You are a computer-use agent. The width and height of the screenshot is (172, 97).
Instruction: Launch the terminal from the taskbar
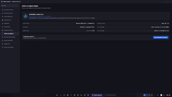pyautogui.click(x=61, y=95)
